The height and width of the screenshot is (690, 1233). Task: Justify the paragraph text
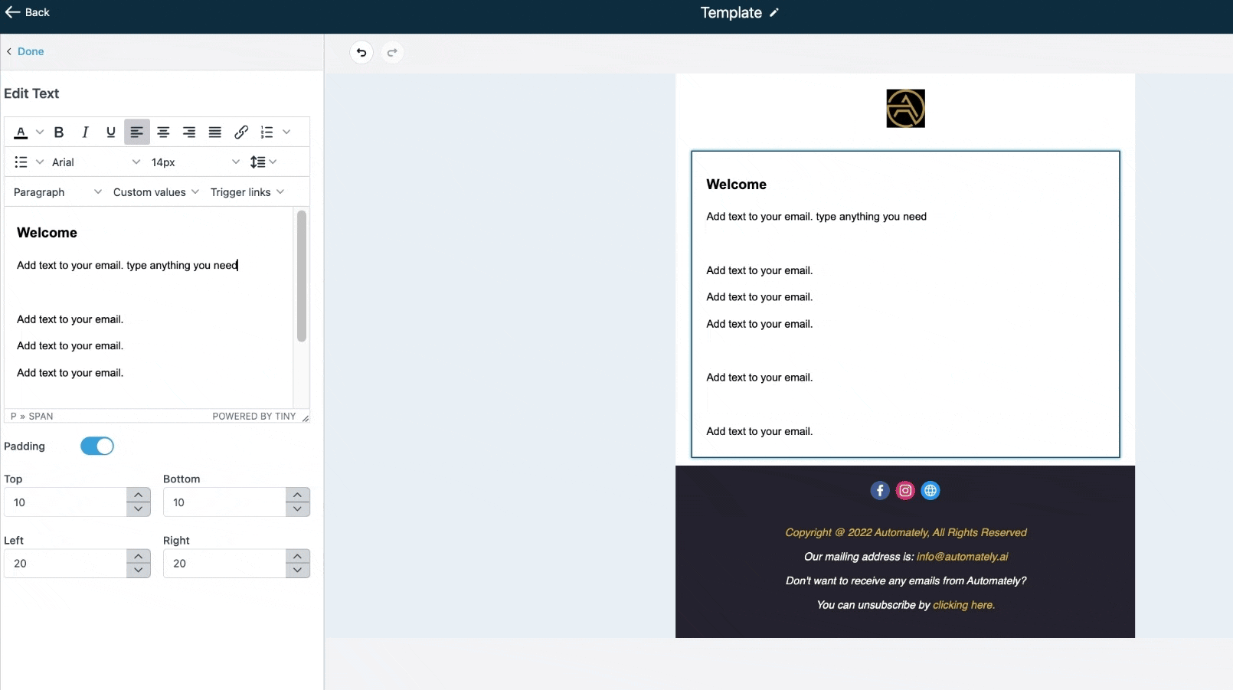215,132
